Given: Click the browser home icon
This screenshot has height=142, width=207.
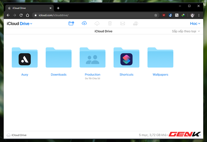Looking at the screenshot, I should [27, 15].
